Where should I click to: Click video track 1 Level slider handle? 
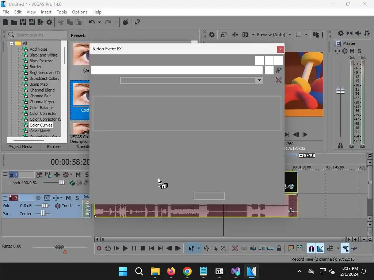coord(62,182)
